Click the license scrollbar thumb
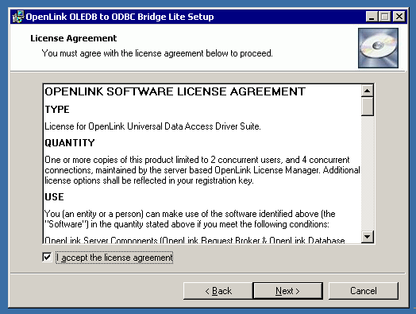The image size is (416, 314). pyautogui.click(x=368, y=107)
